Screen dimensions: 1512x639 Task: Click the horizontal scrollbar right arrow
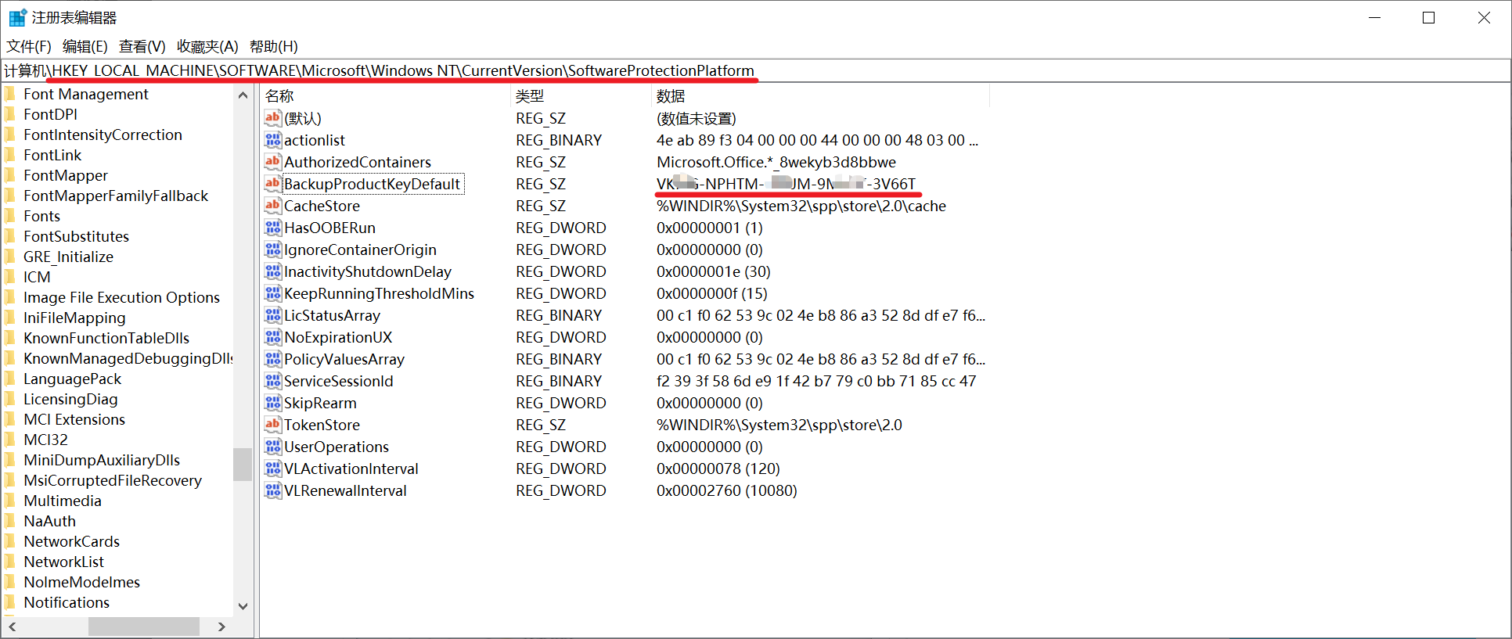221,626
